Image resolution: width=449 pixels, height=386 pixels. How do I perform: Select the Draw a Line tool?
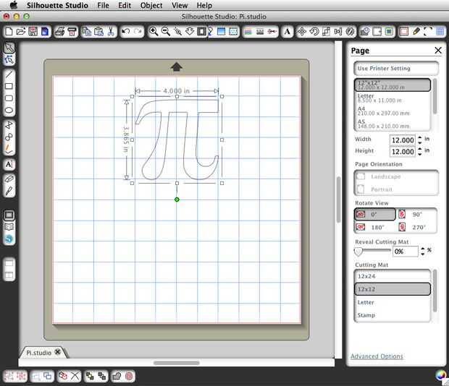pyautogui.click(x=9, y=74)
